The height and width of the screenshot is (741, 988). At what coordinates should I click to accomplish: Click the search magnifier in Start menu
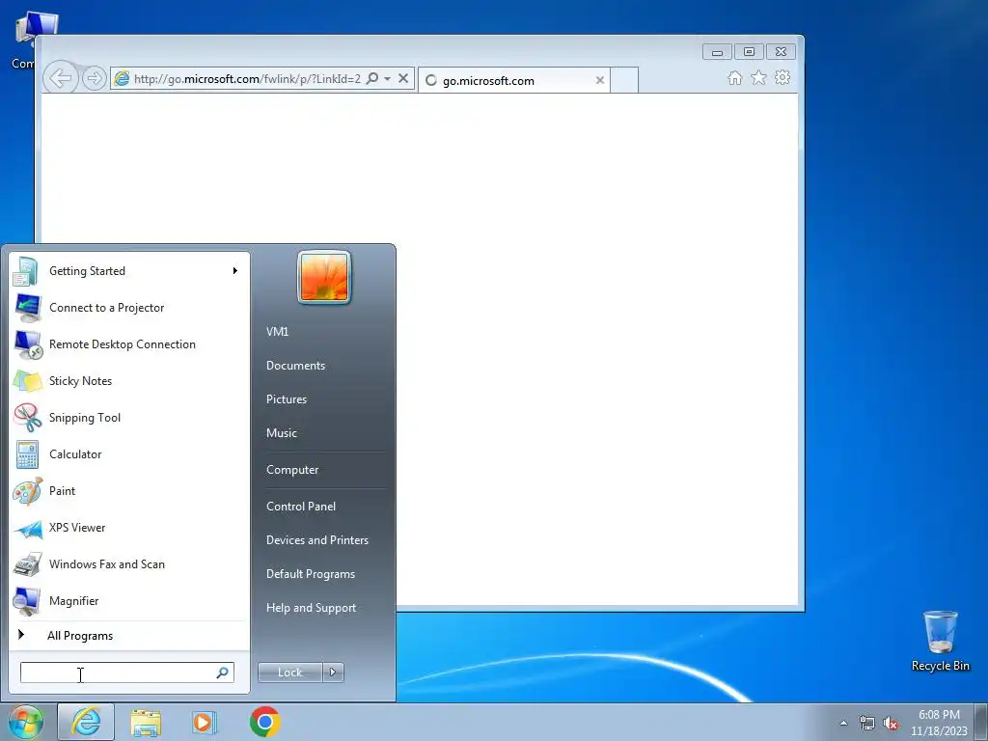[x=223, y=672]
